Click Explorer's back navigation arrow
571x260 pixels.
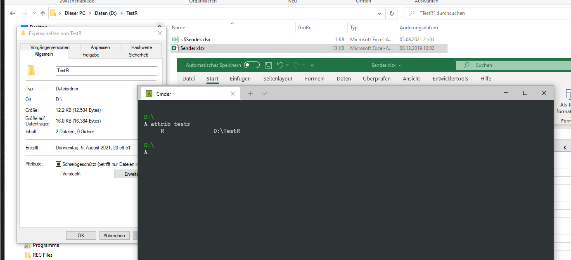point(12,13)
